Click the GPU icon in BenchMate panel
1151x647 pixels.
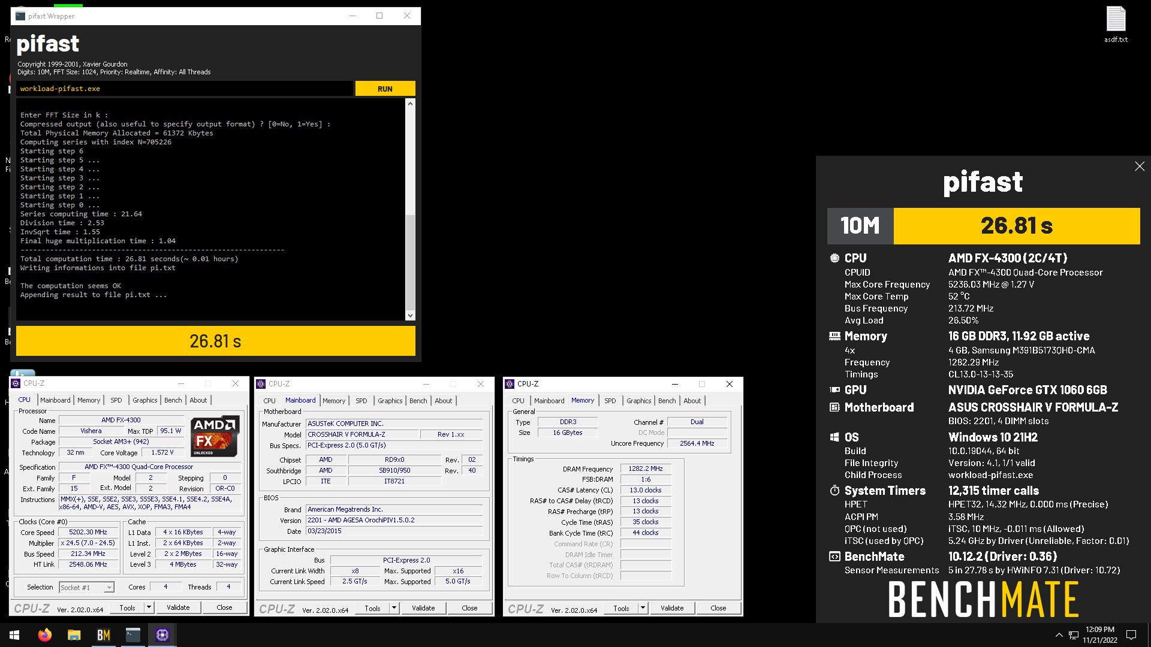click(834, 390)
